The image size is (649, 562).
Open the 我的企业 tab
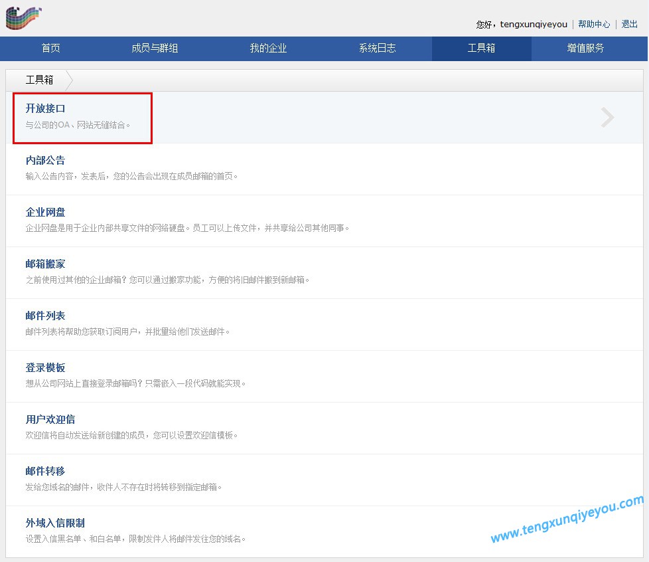pyautogui.click(x=268, y=48)
